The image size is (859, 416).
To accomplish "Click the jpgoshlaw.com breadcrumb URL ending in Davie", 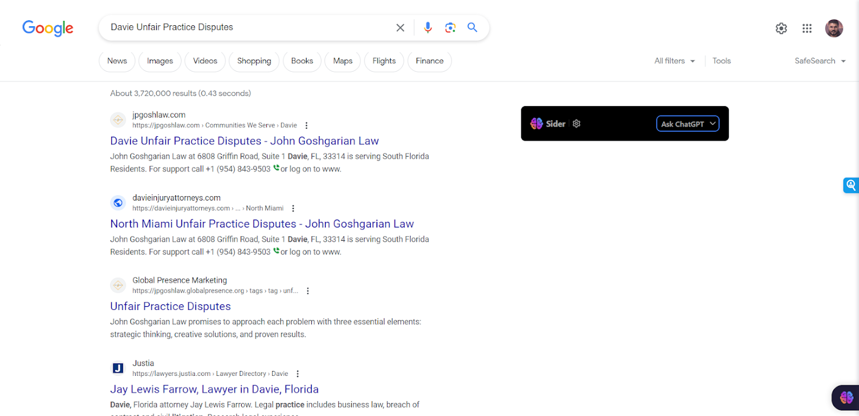I will 215,125.
